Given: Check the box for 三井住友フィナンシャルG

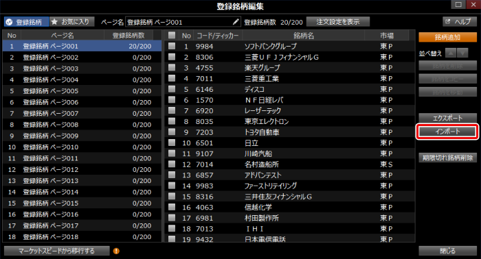Looking at the screenshot, I should (x=172, y=196).
